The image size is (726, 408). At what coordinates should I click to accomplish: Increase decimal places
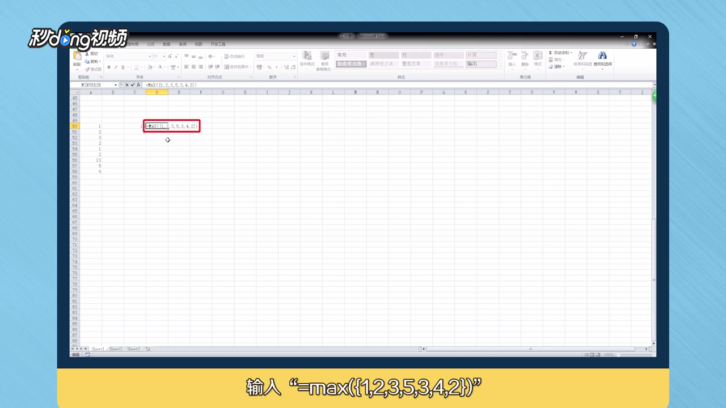click(x=286, y=67)
